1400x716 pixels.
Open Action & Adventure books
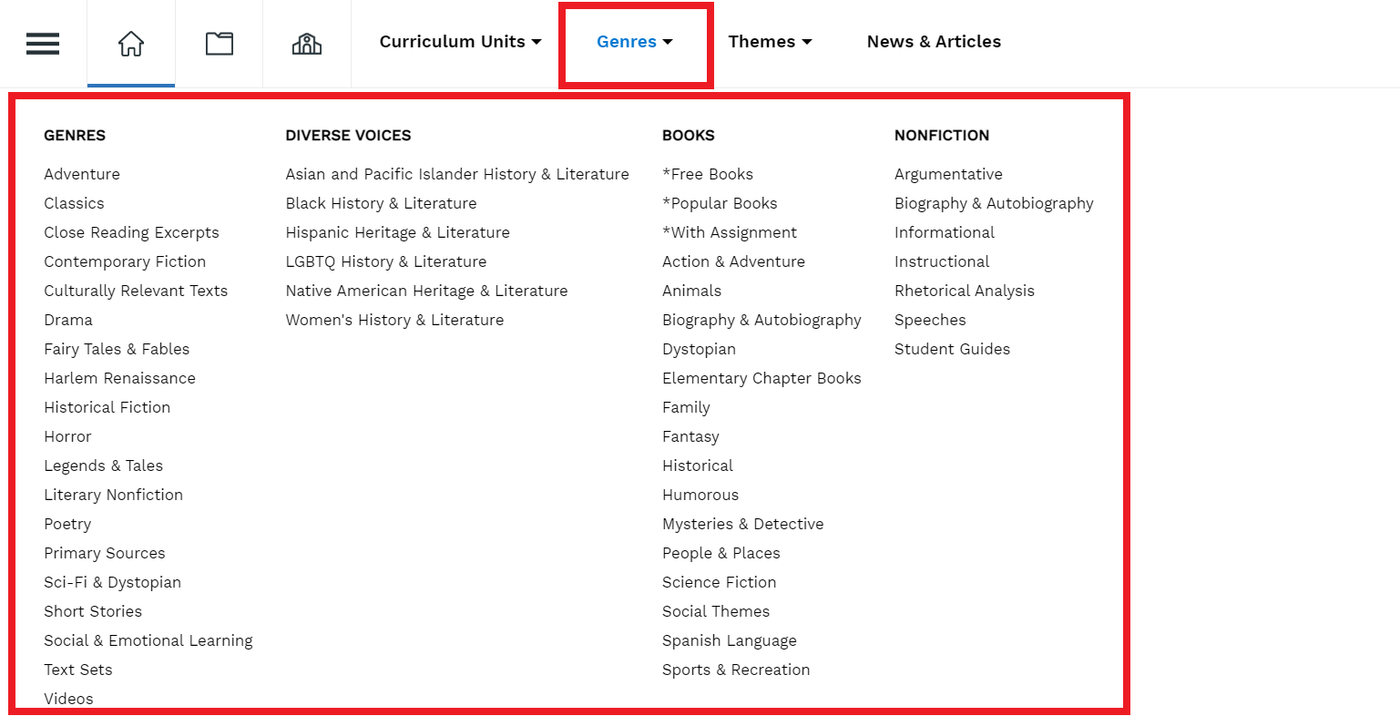point(733,261)
